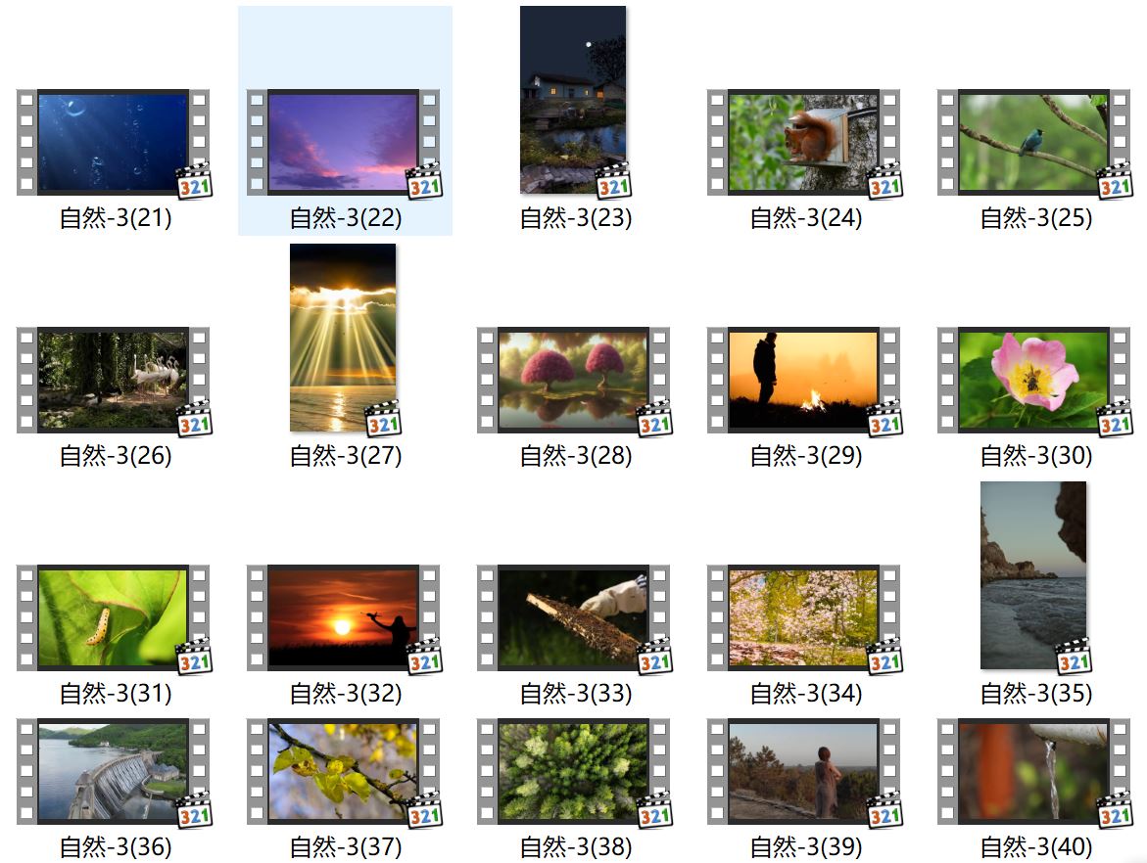Select the dam aerial video 自然-3(36)
The width and height of the screenshot is (1147, 863).
pyautogui.click(x=113, y=772)
